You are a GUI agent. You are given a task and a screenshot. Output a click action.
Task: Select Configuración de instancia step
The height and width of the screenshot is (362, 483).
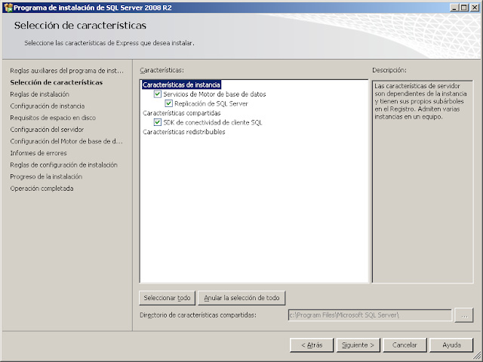47,106
